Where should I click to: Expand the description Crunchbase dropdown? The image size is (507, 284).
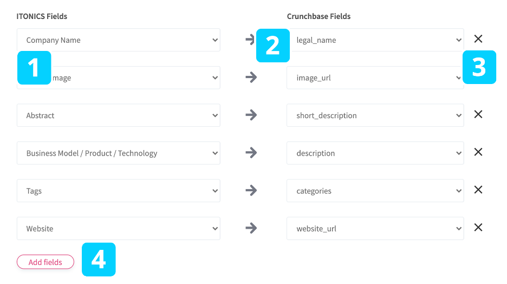pos(375,153)
